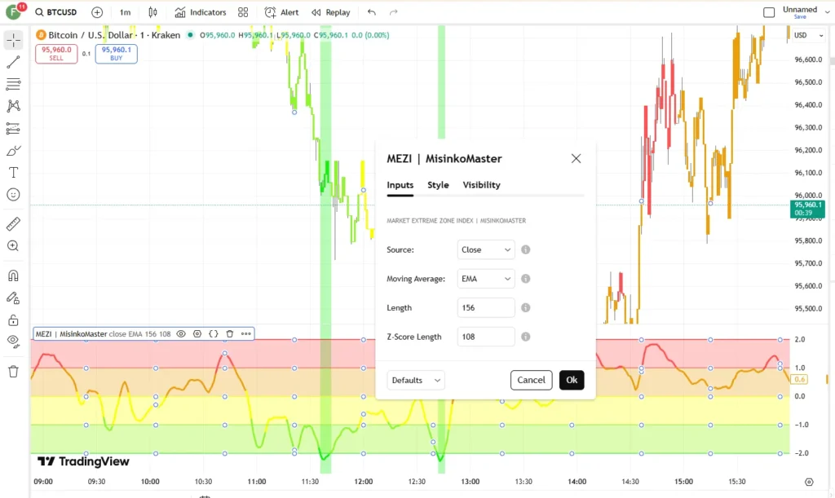This screenshot has width=835, height=498.
Task: Switch to the Inputs tab
Action: click(x=400, y=185)
